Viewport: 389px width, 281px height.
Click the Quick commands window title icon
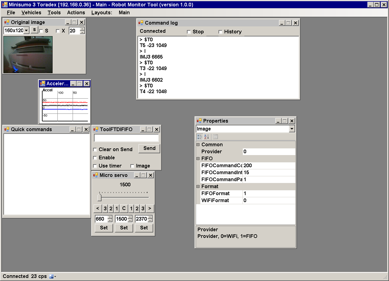(7, 129)
